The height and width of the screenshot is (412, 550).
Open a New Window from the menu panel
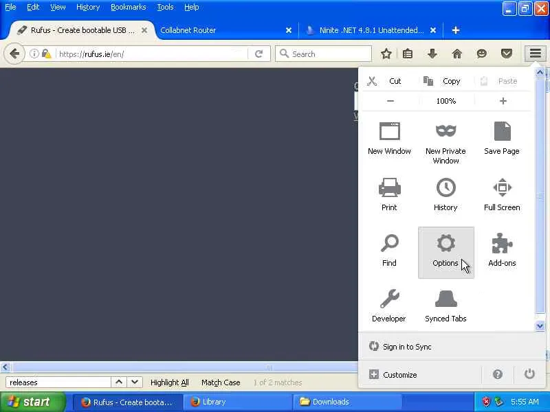coord(389,139)
